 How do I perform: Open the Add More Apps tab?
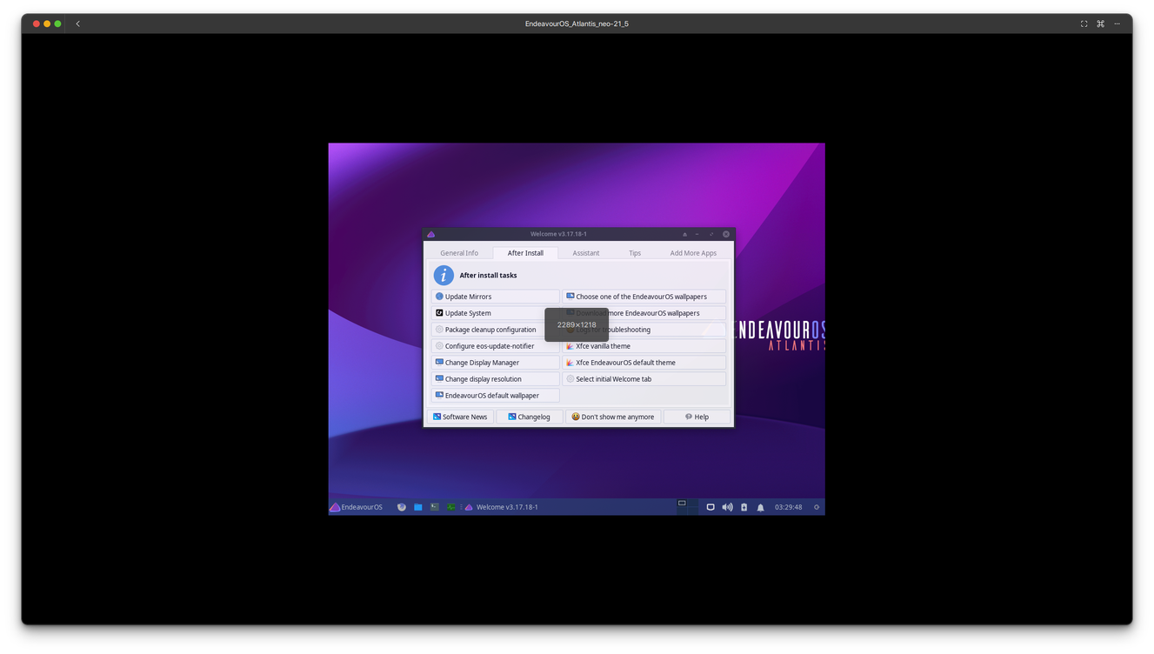693,253
